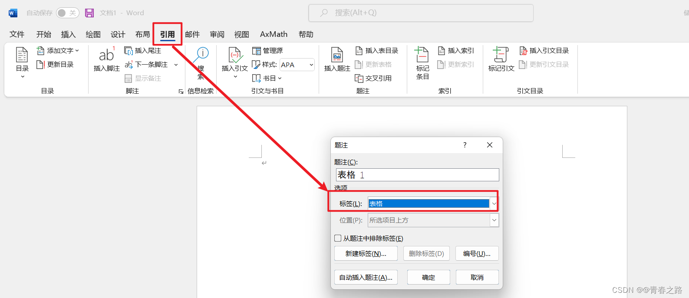Click 添加文字 in the ribbon

(58, 51)
